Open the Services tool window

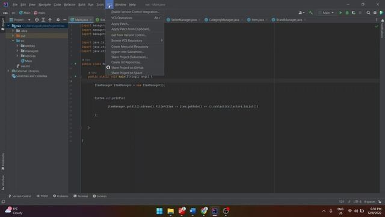99,196
